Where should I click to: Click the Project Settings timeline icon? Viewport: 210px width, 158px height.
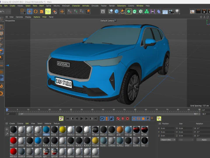click(61, 118)
